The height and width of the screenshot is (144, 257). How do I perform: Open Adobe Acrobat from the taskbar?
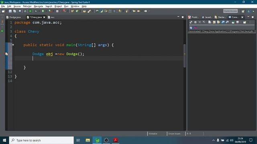[115, 140]
